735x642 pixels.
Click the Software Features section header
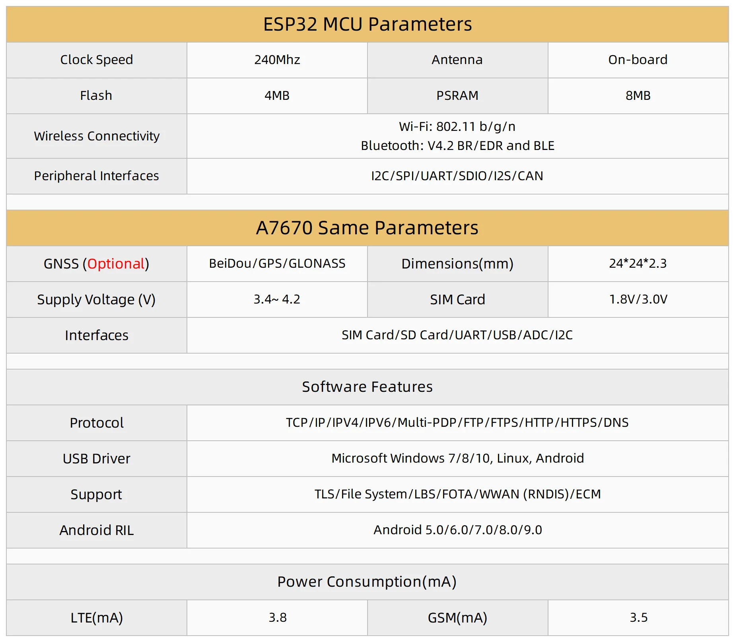[367, 387]
